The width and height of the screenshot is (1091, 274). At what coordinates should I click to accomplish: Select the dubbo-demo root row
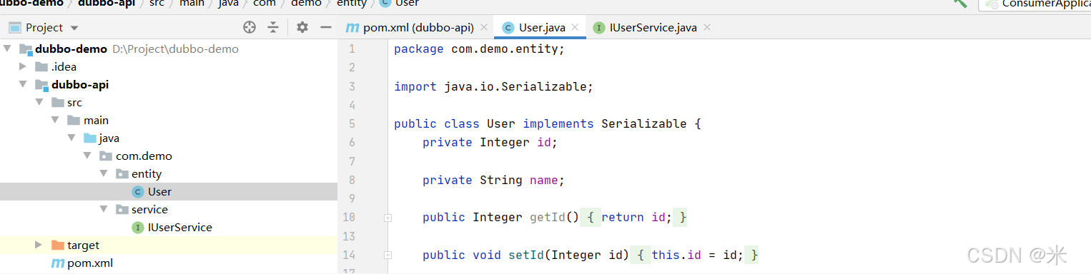(x=168, y=49)
